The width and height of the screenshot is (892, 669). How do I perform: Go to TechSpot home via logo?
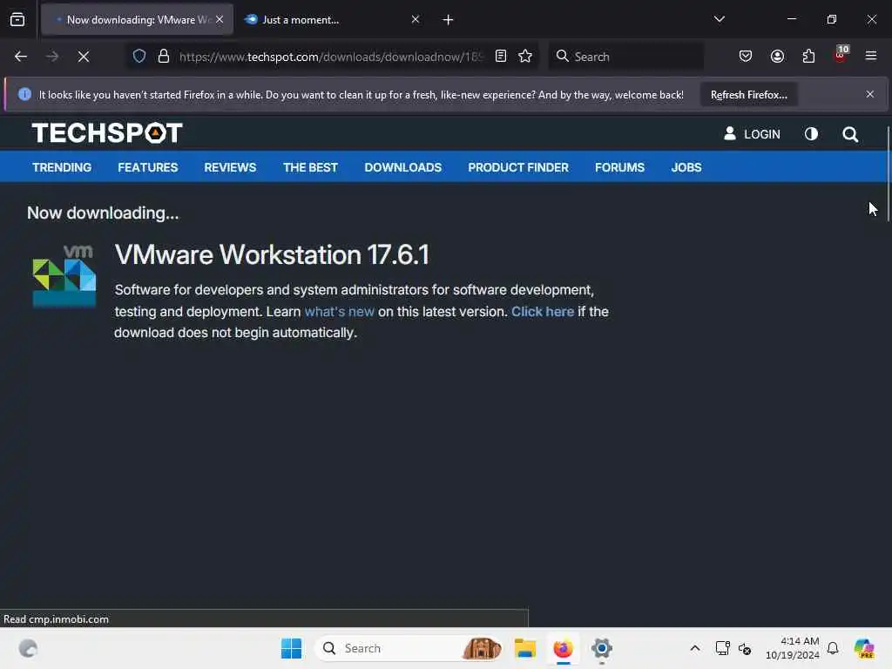point(107,133)
